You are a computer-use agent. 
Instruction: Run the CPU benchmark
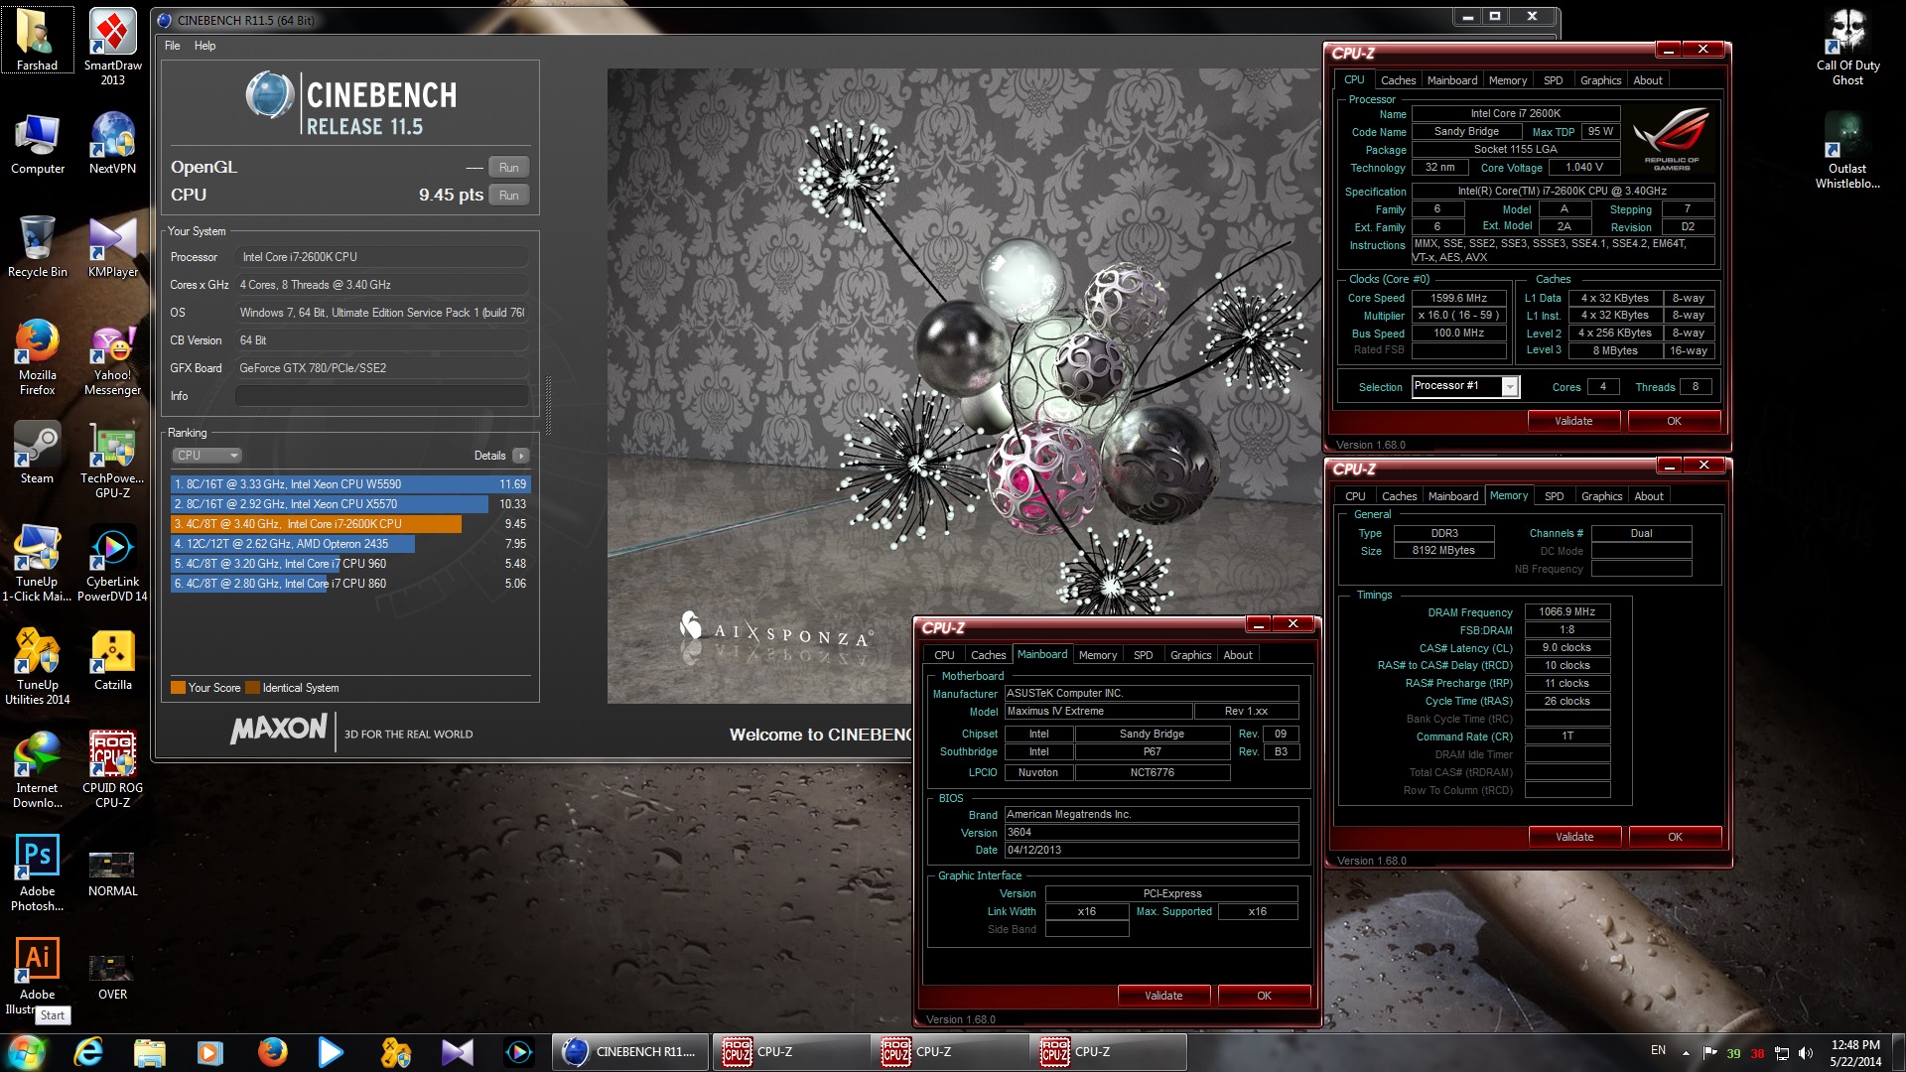(x=508, y=196)
